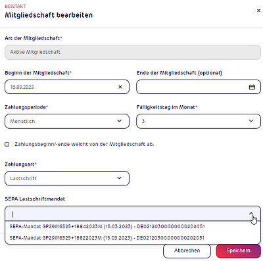Click the Zahlungsbeginn/-ende weicht ab label text
Screen dimensions: 263x261
point(84,144)
